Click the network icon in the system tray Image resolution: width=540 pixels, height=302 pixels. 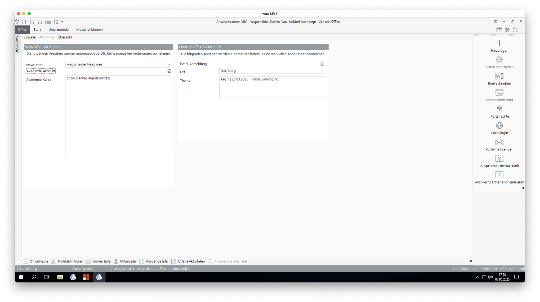coord(484,277)
